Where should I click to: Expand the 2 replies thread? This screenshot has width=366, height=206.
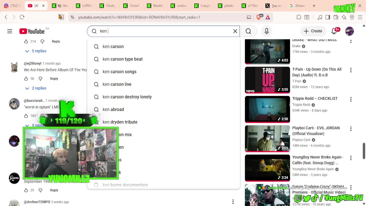pos(36,88)
